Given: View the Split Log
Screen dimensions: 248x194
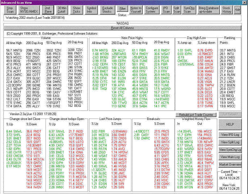Looking at the screenshot, I should 230,142.
